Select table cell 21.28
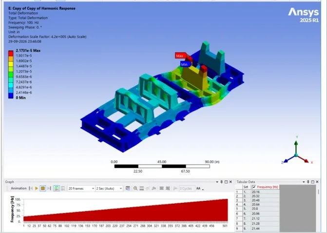Screen dimensions: 327x233 coord(265,224)
